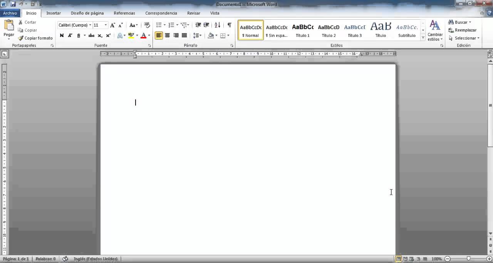This screenshot has height=263, width=493.
Task: Open the Archivo tab
Action: pyautogui.click(x=10, y=13)
